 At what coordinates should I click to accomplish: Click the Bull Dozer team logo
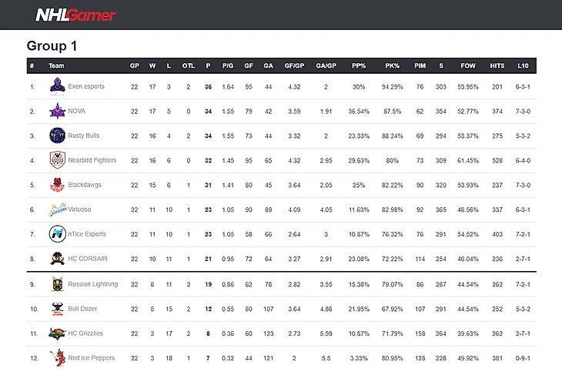(x=58, y=309)
